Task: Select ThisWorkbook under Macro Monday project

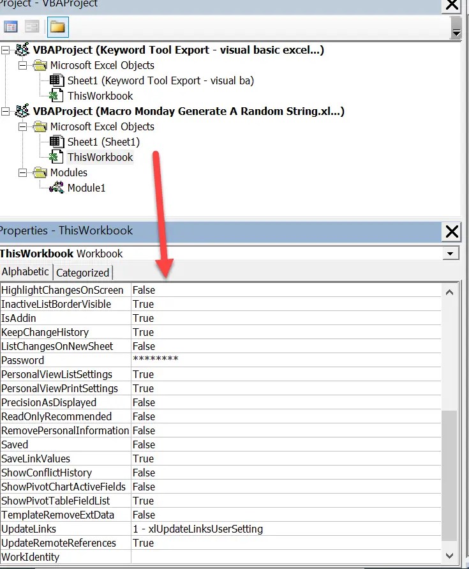Action: pos(100,157)
